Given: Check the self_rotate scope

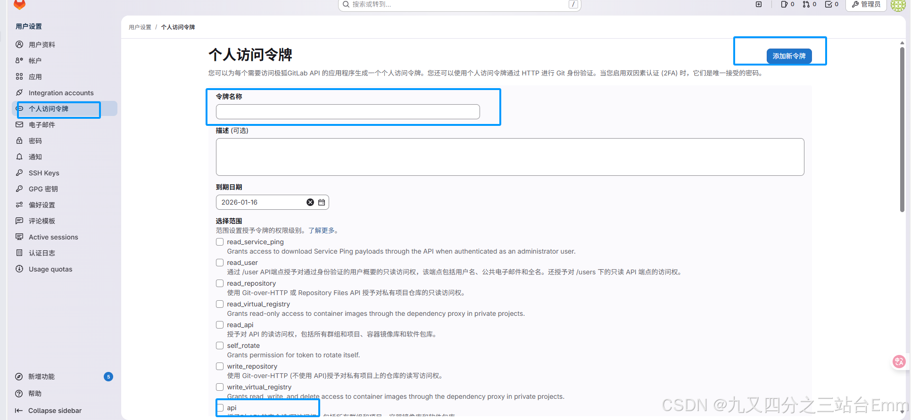Looking at the screenshot, I should point(220,346).
